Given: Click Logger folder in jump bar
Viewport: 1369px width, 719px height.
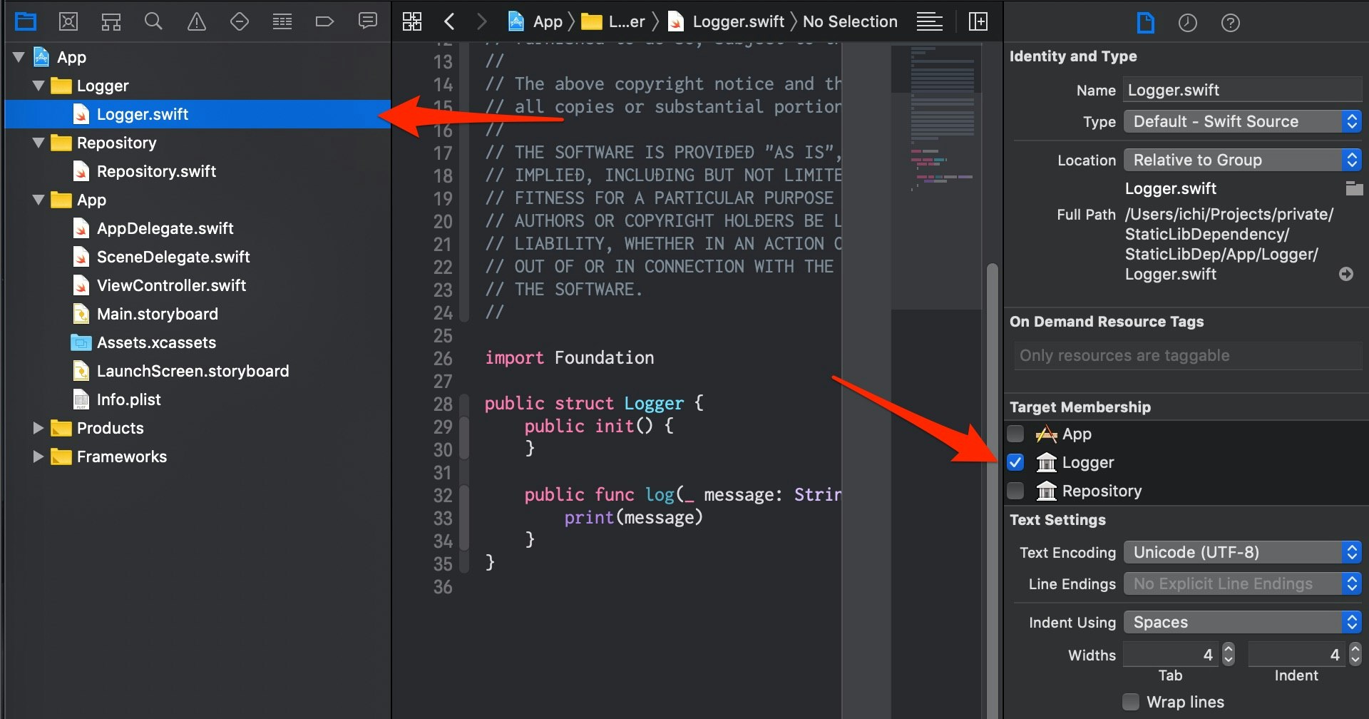Looking at the screenshot, I should [x=613, y=21].
